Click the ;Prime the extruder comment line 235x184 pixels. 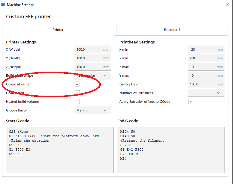(x=29, y=141)
